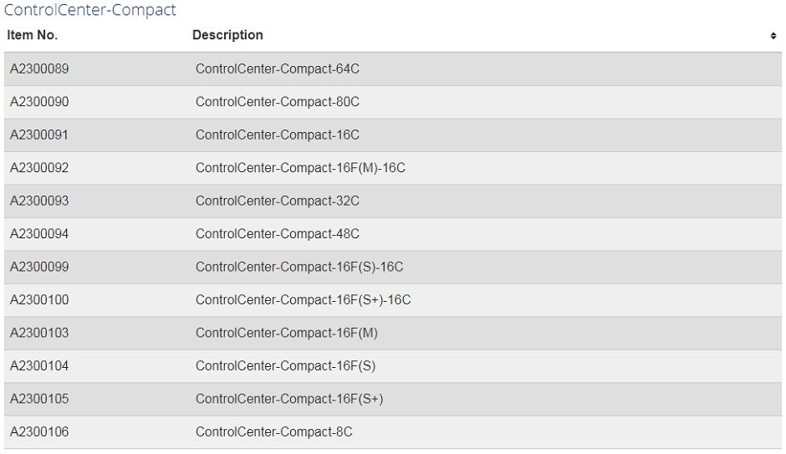The image size is (786, 454).
Task: Choose ControlCenter-Compact-16F(S) description
Action: 285,366
